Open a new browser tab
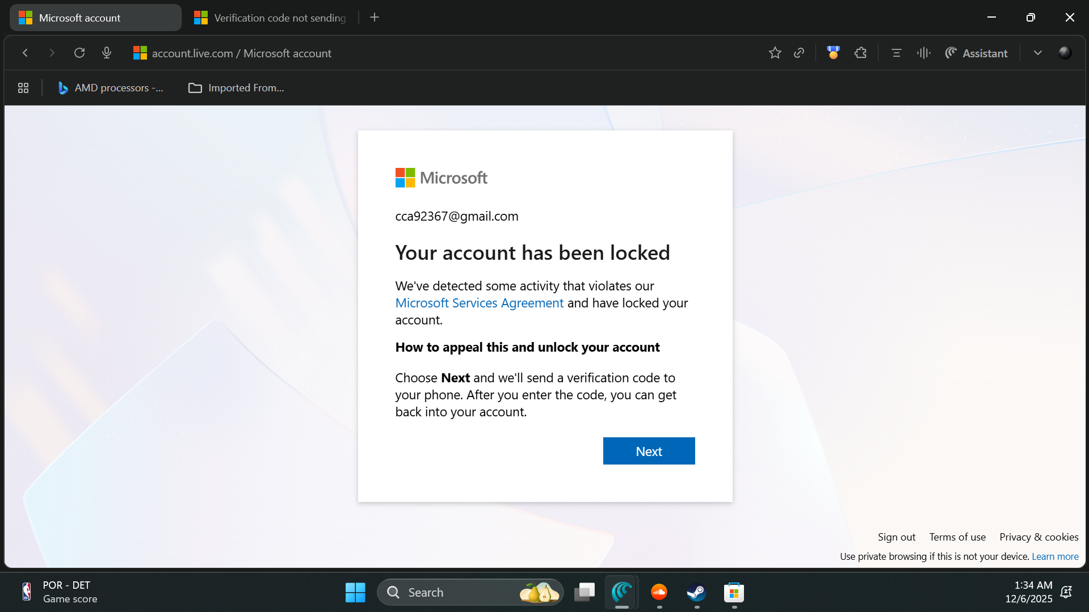The image size is (1089, 612). pos(375,18)
